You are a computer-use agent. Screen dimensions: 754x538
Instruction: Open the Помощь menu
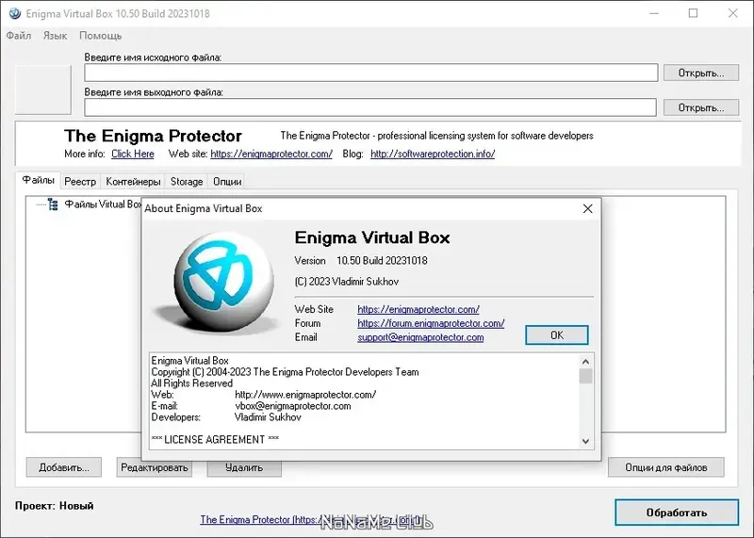(x=101, y=36)
